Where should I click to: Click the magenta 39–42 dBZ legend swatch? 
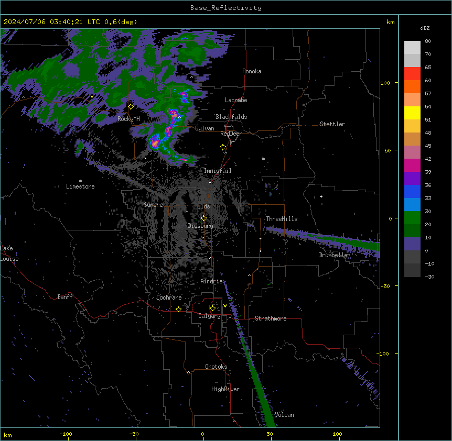(x=412, y=165)
